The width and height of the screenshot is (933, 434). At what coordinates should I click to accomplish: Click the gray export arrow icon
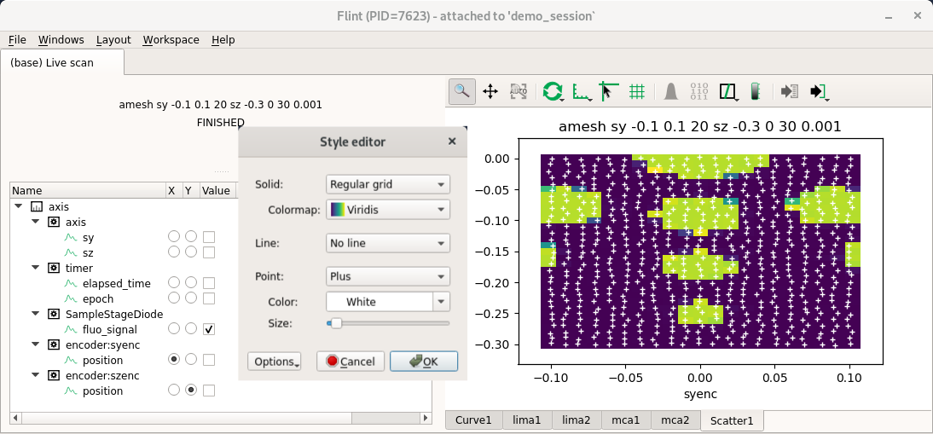tap(789, 91)
